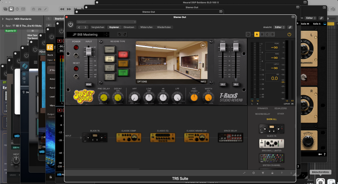
Task: Adjust the WET fader
Action: tap(236, 48)
